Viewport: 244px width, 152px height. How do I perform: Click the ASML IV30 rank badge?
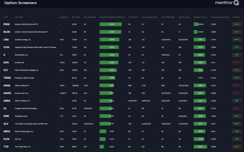[x=237, y=85]
